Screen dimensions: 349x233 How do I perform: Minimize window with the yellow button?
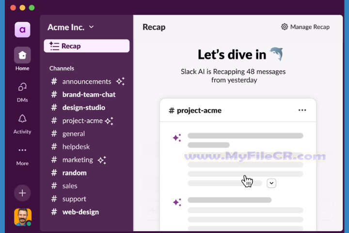coord(22,8)
